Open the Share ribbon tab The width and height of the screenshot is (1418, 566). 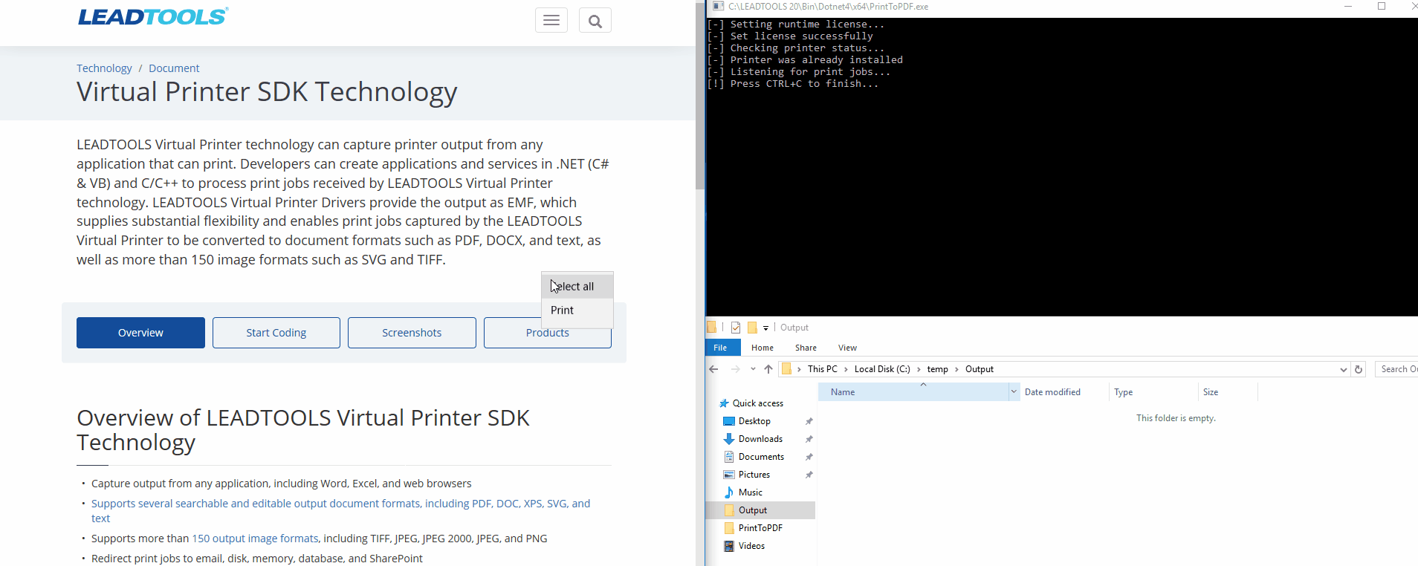pyautogui.click(x=806, y=348)
